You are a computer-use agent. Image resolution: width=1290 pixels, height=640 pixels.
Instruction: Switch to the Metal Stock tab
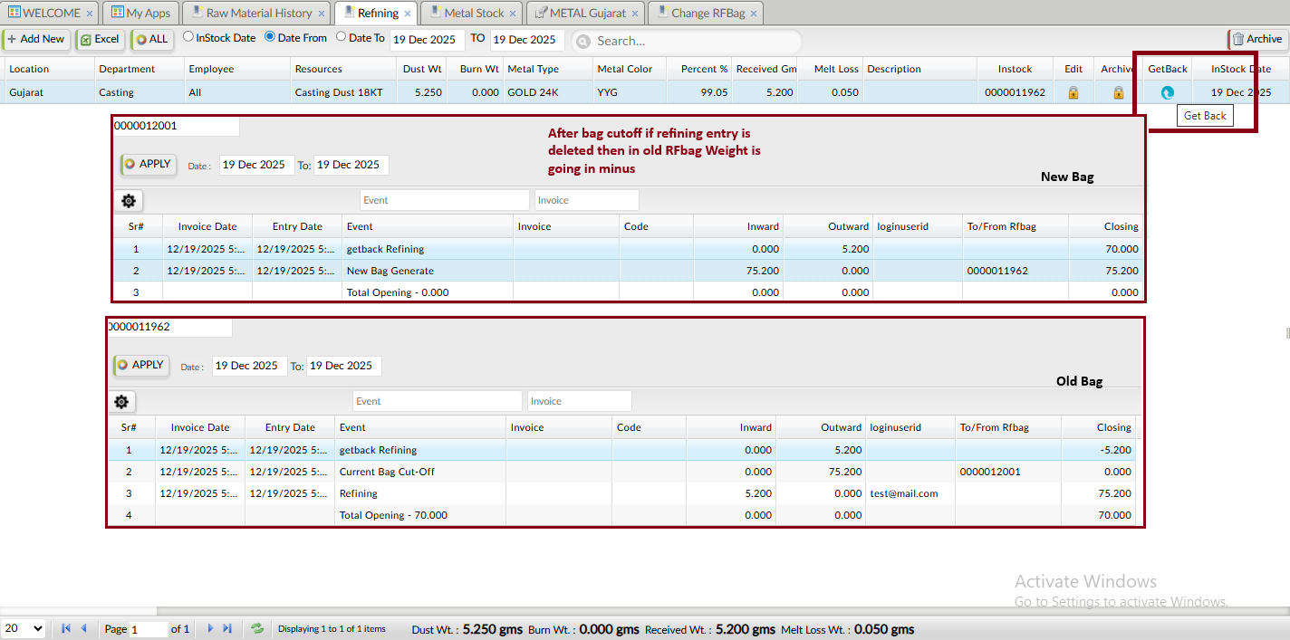(x=472, y=13)
